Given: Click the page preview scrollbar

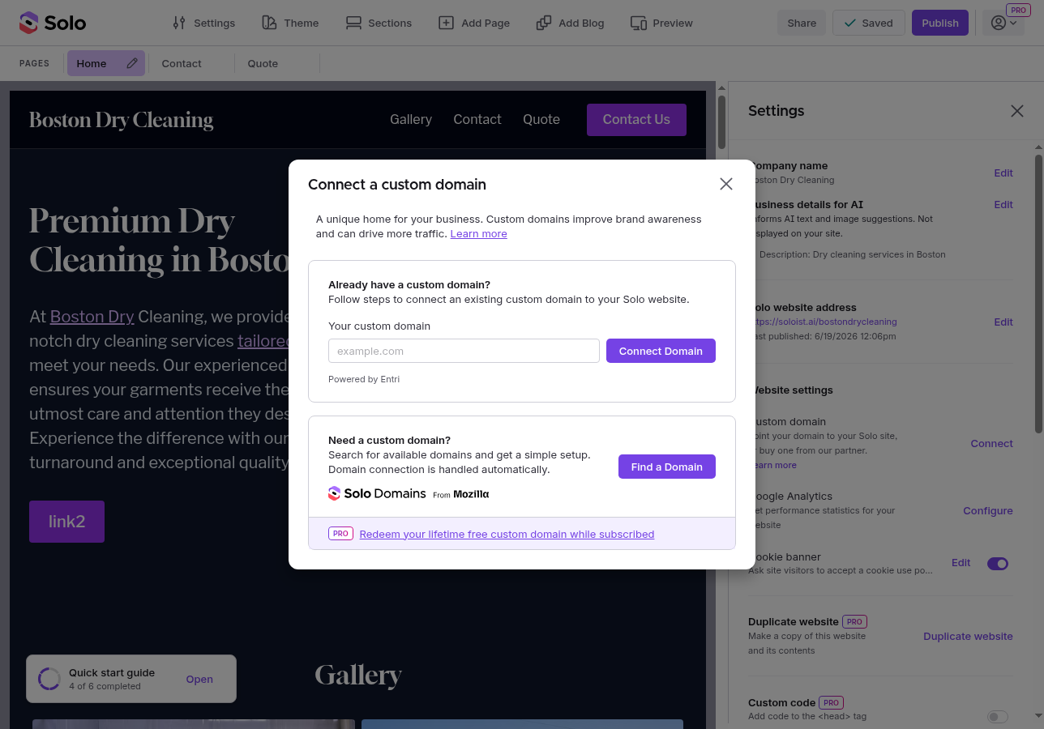Looking at the screenshot, I should (x=721, y=122).
